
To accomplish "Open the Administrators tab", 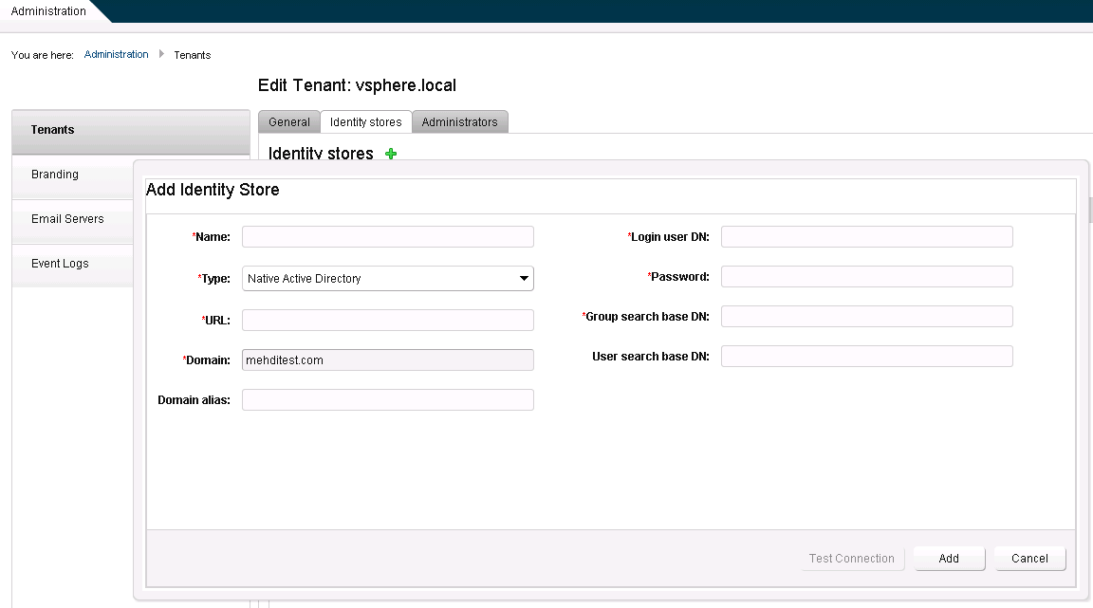I will (459, 122).
